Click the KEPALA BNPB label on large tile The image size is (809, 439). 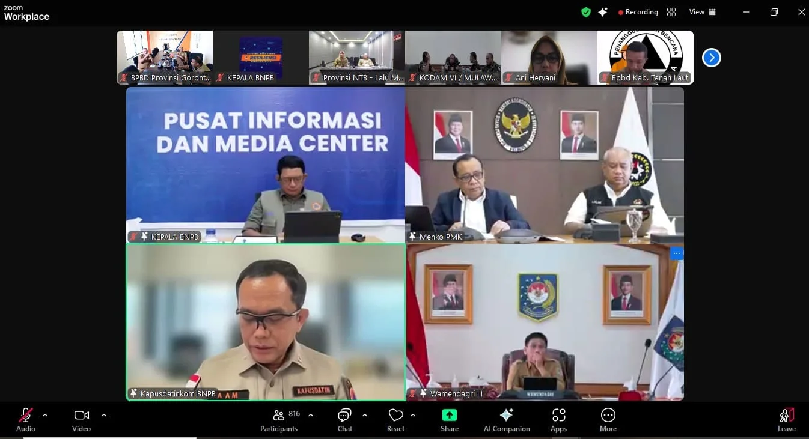coord(175,237)
